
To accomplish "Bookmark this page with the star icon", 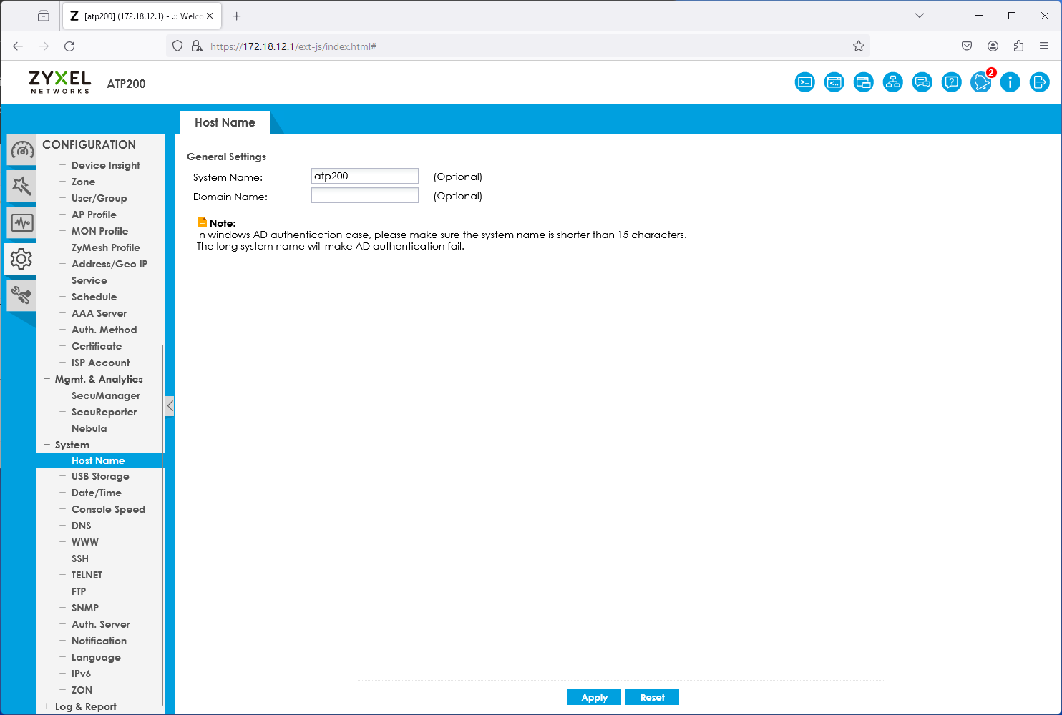I will [859, 46].
